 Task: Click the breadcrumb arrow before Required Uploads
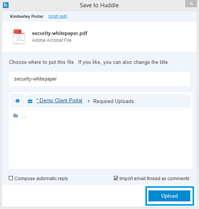coord(88,101)
